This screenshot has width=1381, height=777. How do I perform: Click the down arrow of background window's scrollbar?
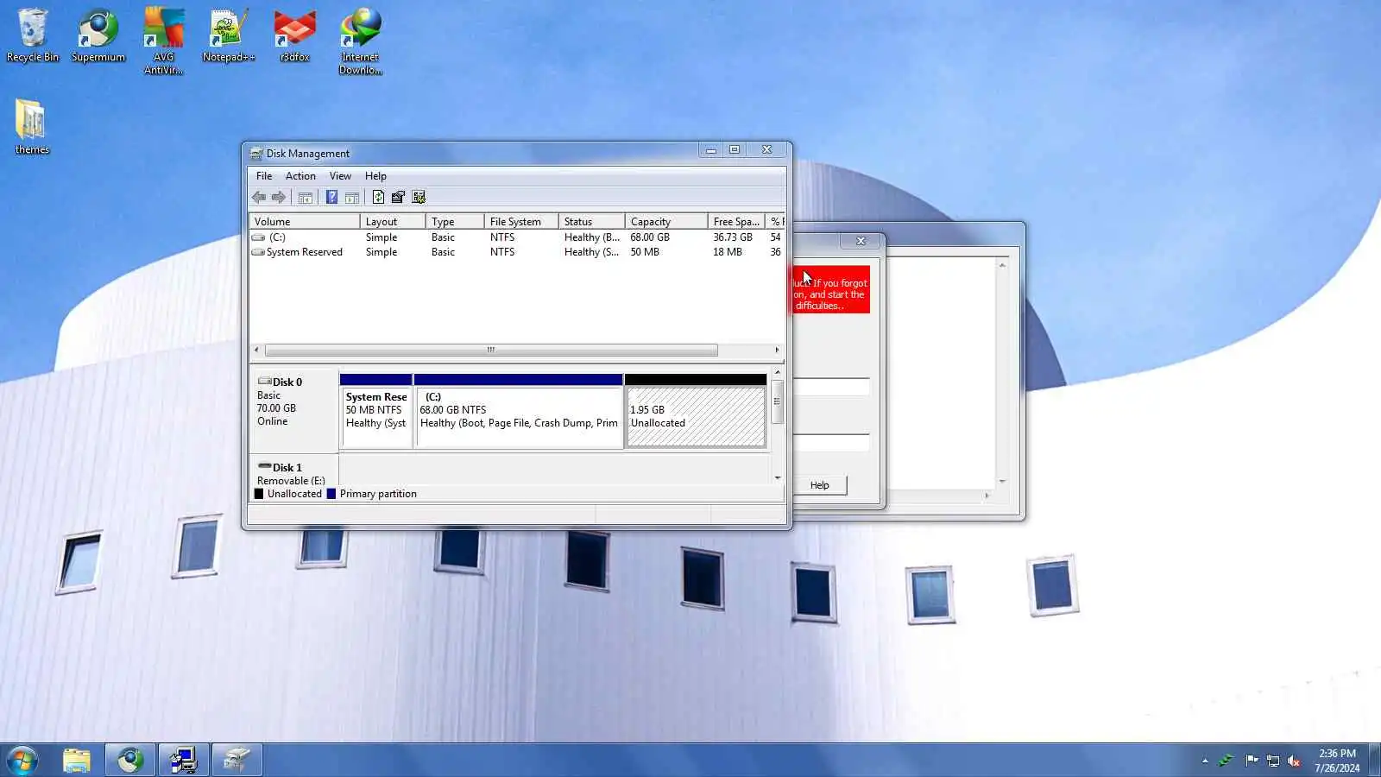tap(1002, 482)
